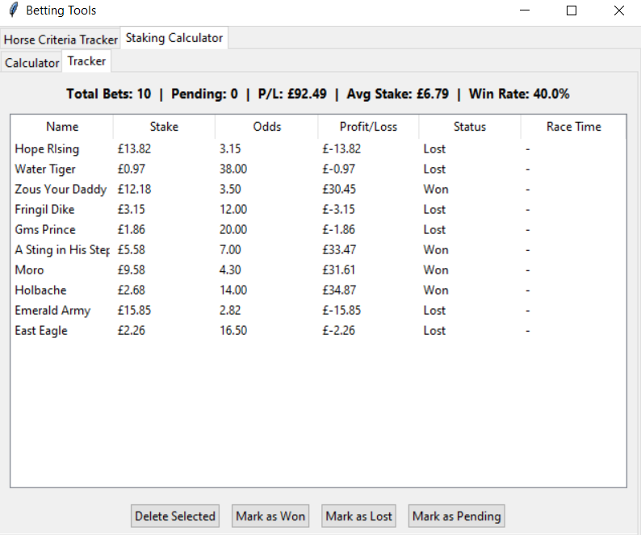Select the Holbache row

pos(318,290)
